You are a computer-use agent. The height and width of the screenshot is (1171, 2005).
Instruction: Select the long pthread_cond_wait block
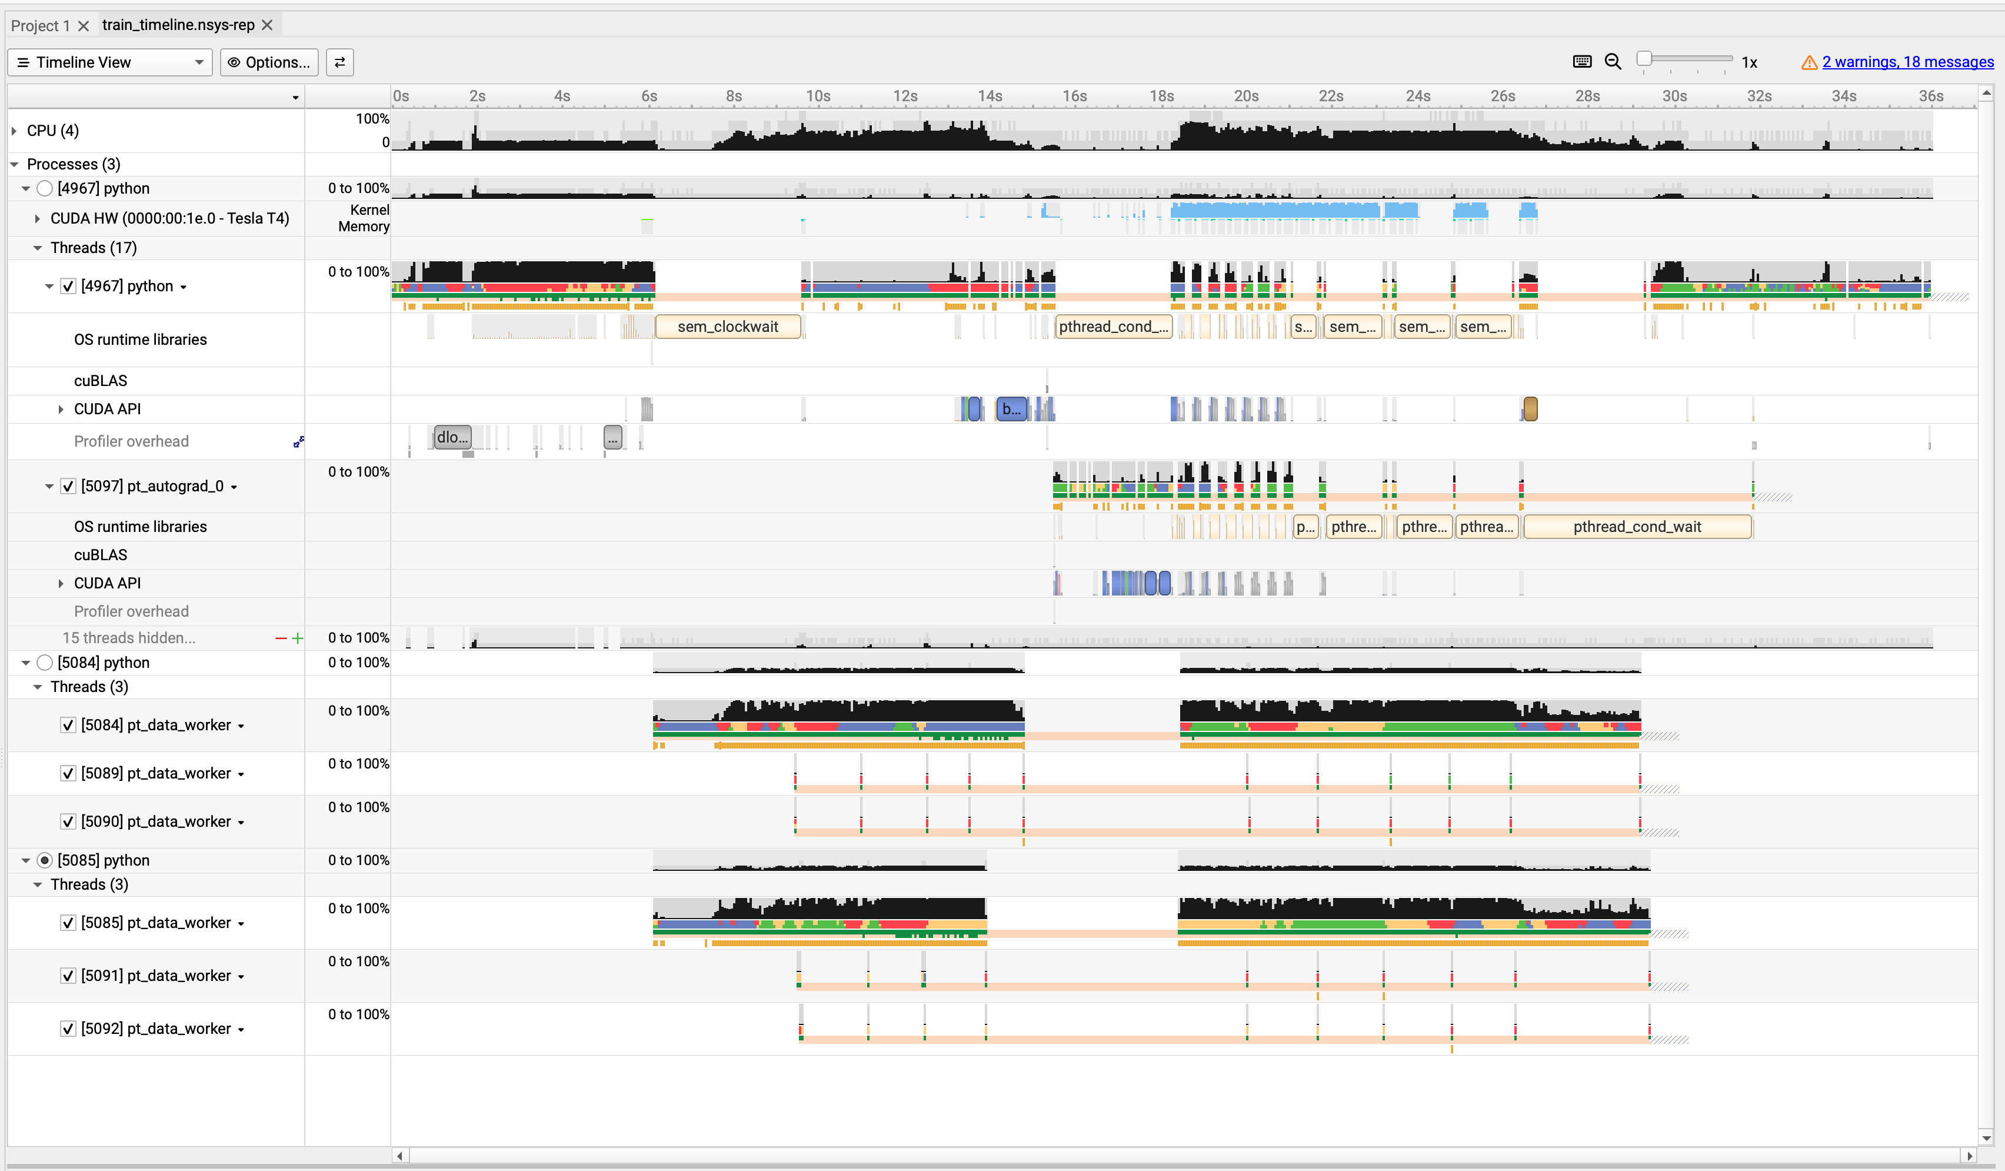pos(1637,526)
